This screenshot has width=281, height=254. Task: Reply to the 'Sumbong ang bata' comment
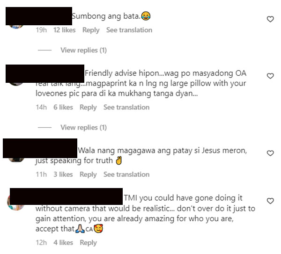(x=91, y=30)
